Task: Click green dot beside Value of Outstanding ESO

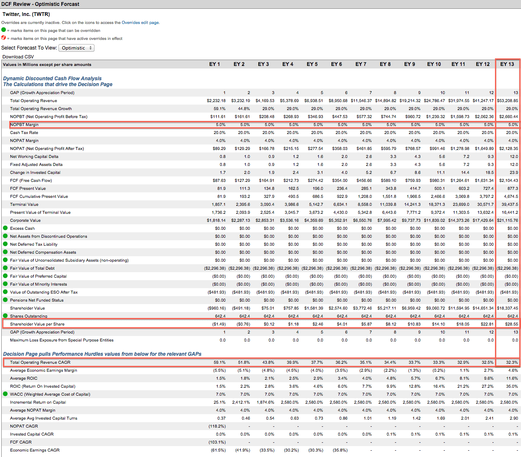Action: coord(5,292)
